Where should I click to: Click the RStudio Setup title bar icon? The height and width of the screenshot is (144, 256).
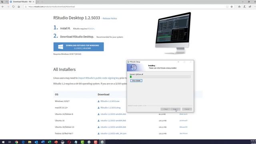128,62
